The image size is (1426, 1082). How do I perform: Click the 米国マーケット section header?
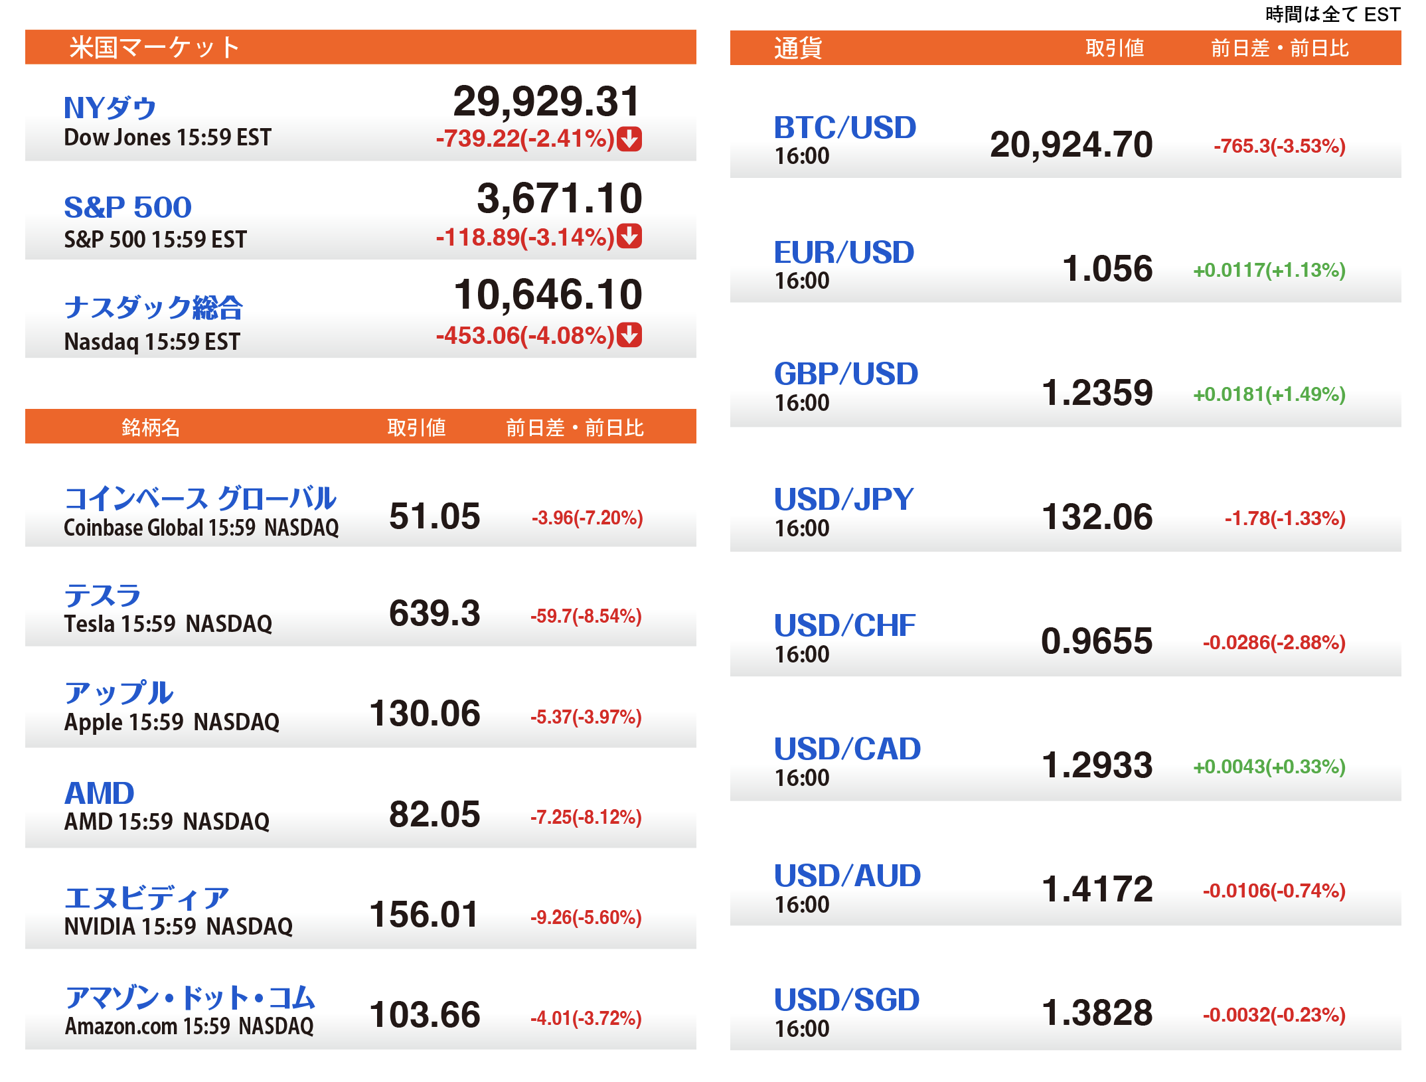pyautogui.click(x=154, y=48)
